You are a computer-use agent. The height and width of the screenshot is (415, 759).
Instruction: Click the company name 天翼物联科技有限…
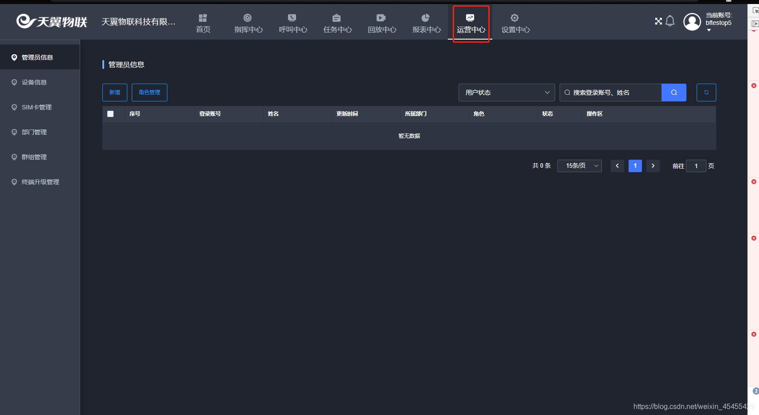click(138, 22)
